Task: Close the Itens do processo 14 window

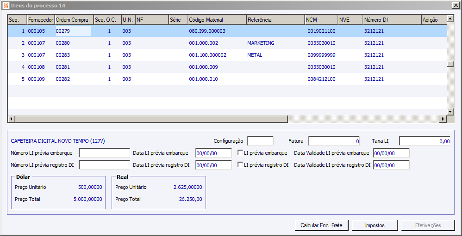Action: pyautogui.click(x=456, y=5)
